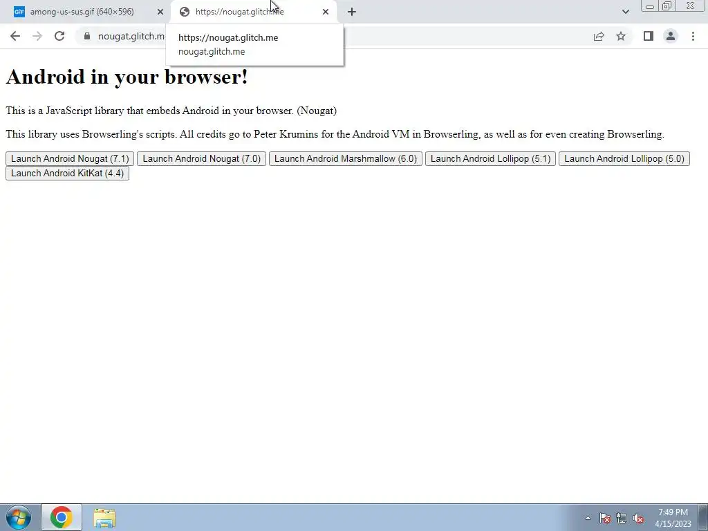Show hidden system tray icons

pos(588,518)
